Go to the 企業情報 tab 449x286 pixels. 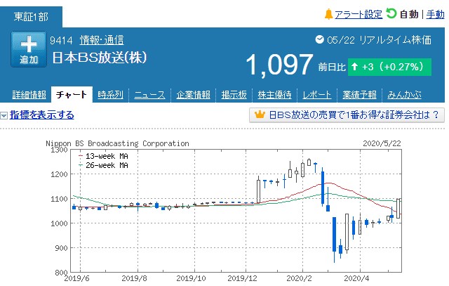[194, 95]
